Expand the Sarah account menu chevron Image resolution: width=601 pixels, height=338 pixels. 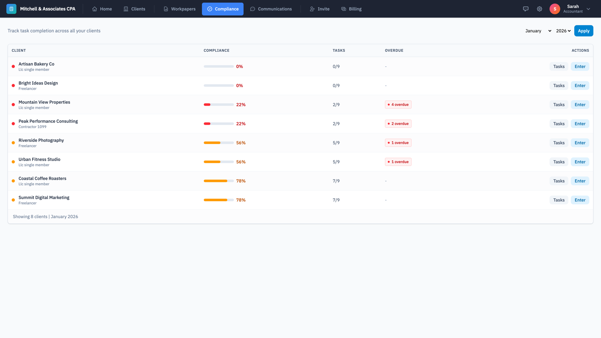point(588,9)
